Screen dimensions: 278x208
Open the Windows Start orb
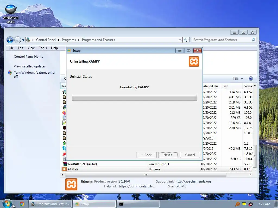click(x=7, y=204)
